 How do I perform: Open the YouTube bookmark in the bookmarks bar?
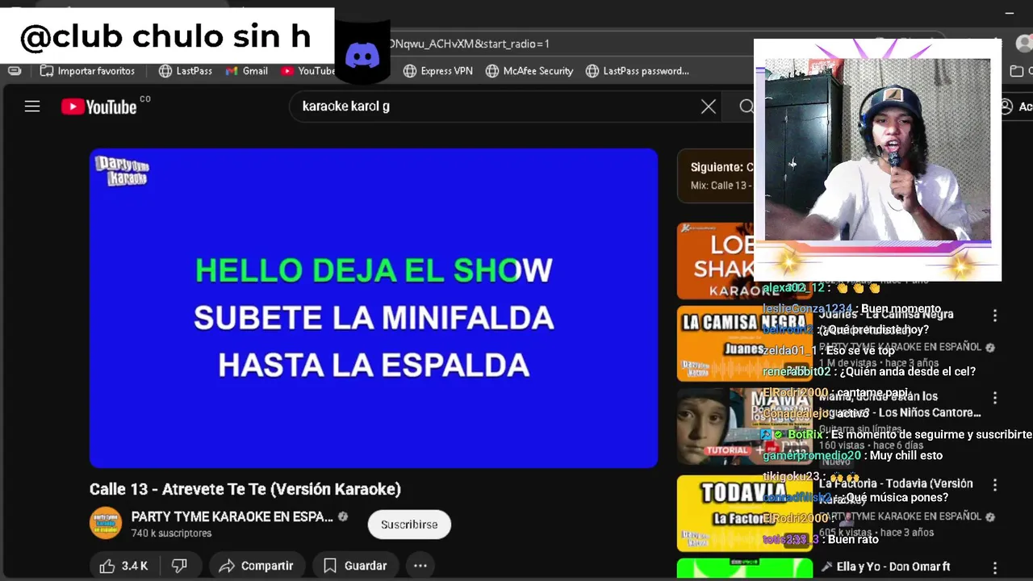tap(307, 71)
